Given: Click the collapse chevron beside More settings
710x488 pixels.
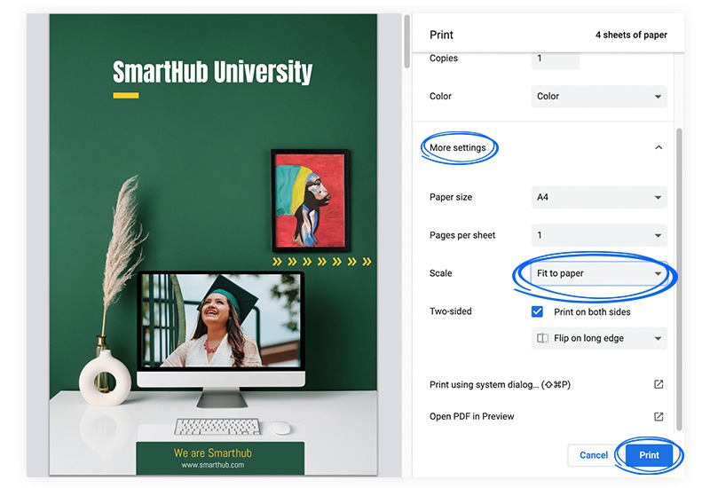Looking at the screenshot, I should coord(659,147).
